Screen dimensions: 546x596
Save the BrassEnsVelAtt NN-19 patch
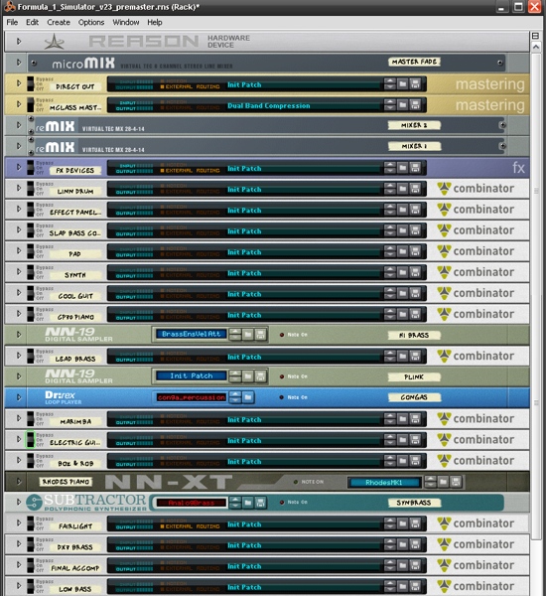[x=260, y=335]
